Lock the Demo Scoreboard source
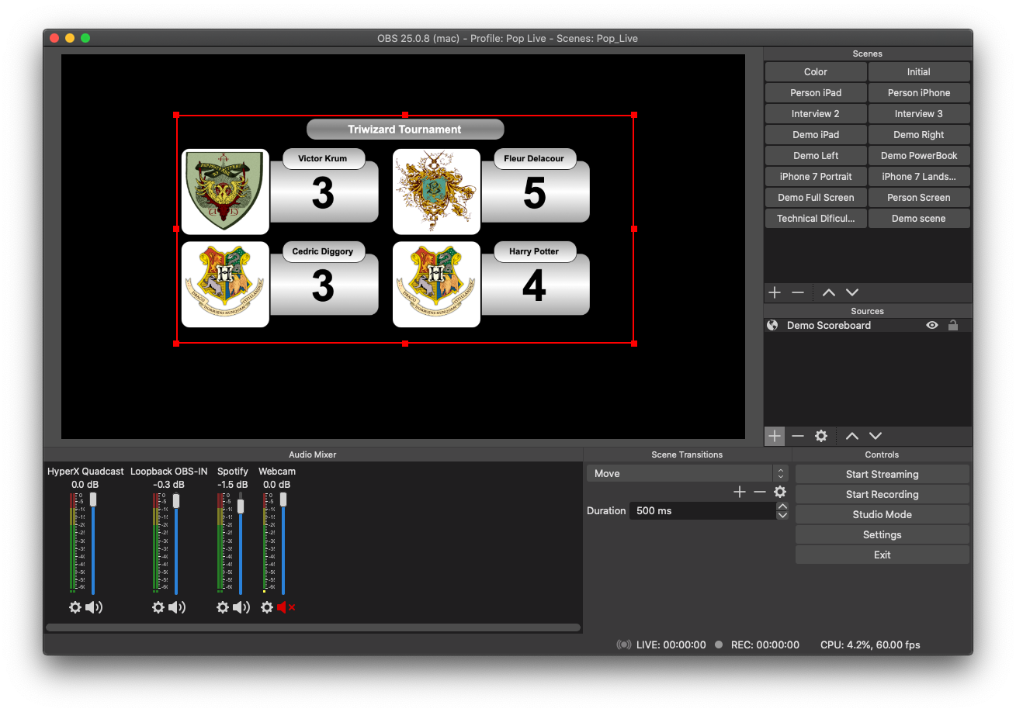This screenshot has height=712, width=1016. coord(953,326)
